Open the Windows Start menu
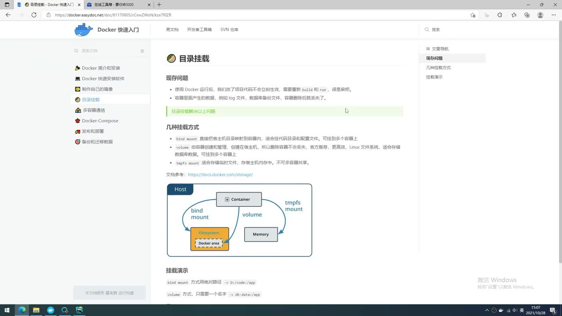This screenshot has width=562, height=316. coord(7,310)
